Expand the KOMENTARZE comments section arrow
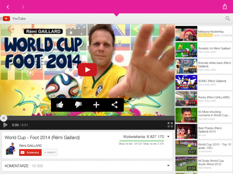233x174 pixels. pyautogui.click(x=168, y=165)
